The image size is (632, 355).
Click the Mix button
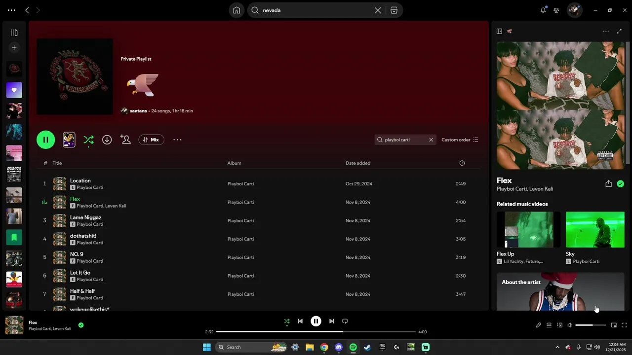click(x=151, y=140)
